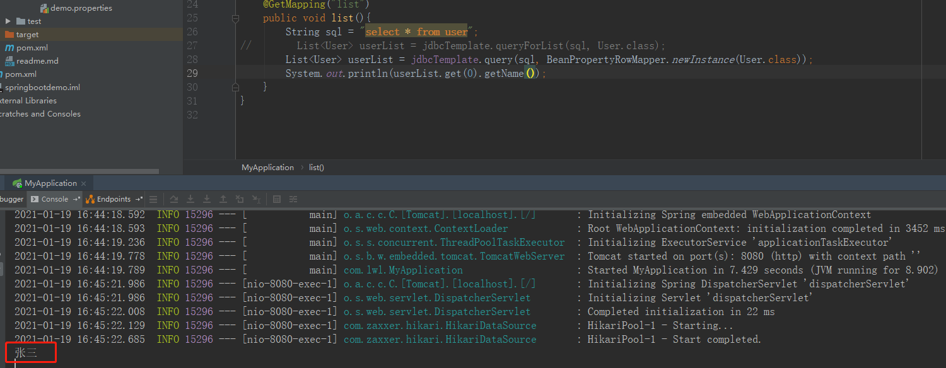Viewport: 946px width, 368px height.
Task: Expand the test folder
Action: [x=8, y=21]
